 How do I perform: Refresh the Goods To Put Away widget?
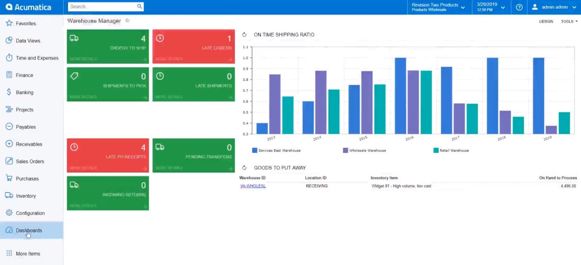pos(244,167)
